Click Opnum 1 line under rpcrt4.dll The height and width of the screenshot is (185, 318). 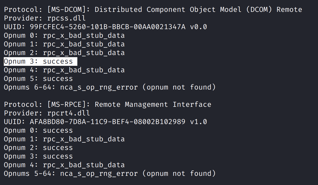(x=64, y=139)
